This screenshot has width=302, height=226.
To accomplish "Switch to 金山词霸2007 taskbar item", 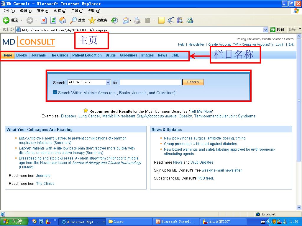I will pyautogui.click(x=223, y=222).
